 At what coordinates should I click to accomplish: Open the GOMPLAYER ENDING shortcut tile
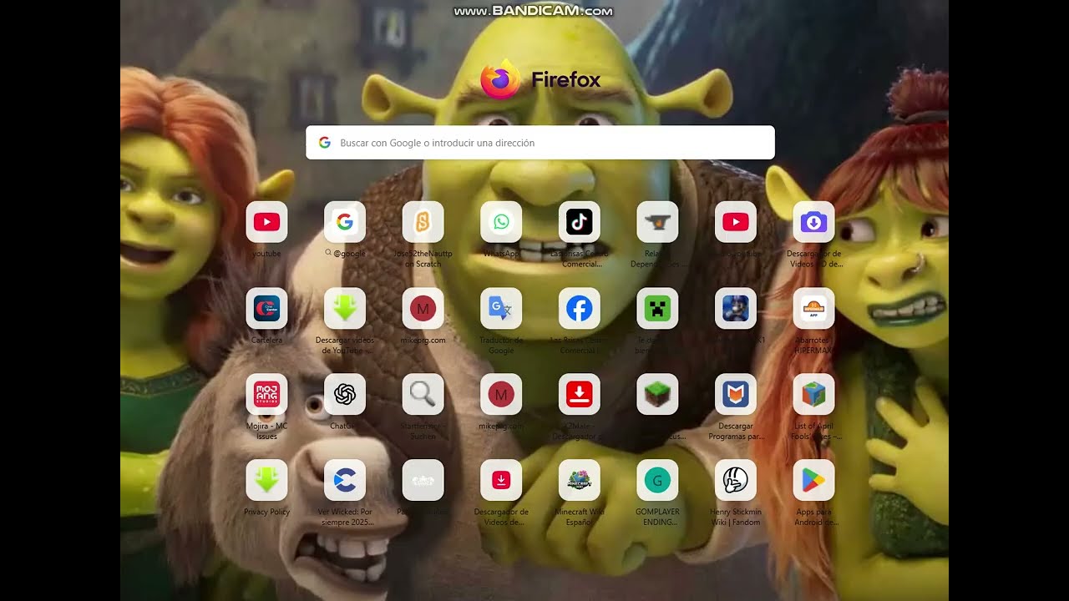click(657, 480)
